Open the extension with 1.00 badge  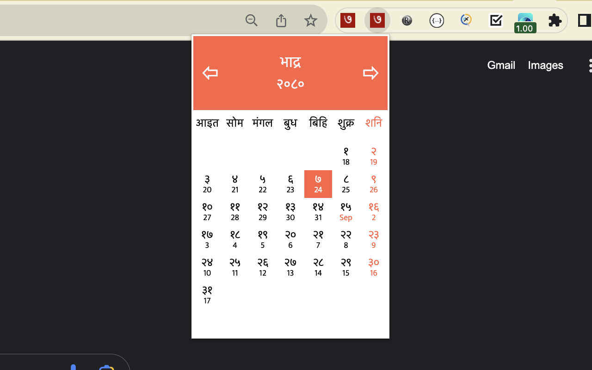[525, 22]
